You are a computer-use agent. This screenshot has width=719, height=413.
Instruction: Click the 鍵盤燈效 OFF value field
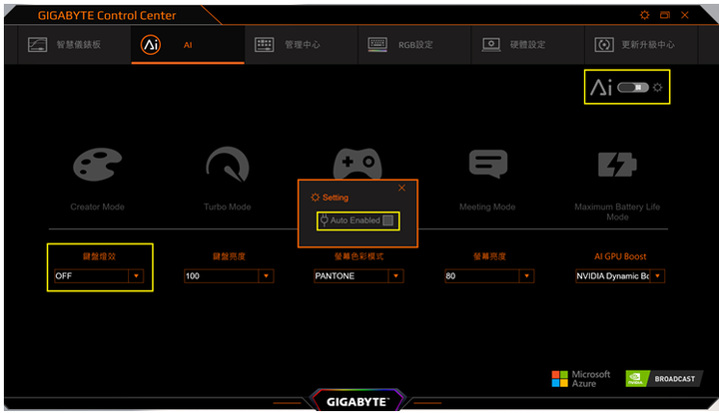point(91,276)
